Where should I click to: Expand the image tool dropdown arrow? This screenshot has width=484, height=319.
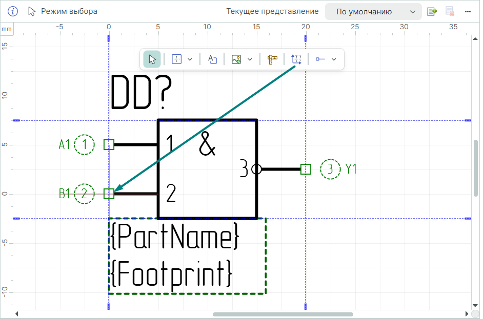pos(250,59)
